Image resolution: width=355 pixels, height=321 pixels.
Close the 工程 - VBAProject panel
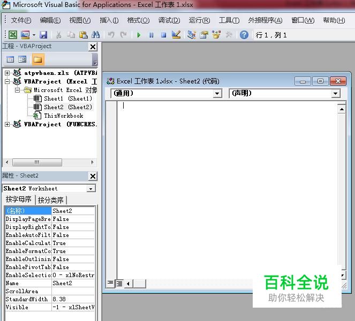tap(93, 47)
